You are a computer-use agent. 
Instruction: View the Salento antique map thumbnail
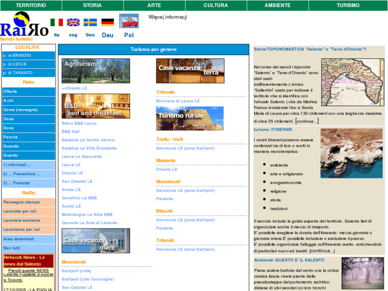click(352, 82)
